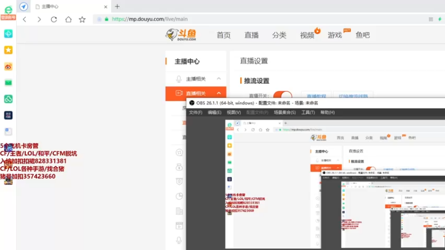This screenshot has width=445, height=250.
Task: Click the lightning bolt icon in address bar
Action: coord(440,19)
